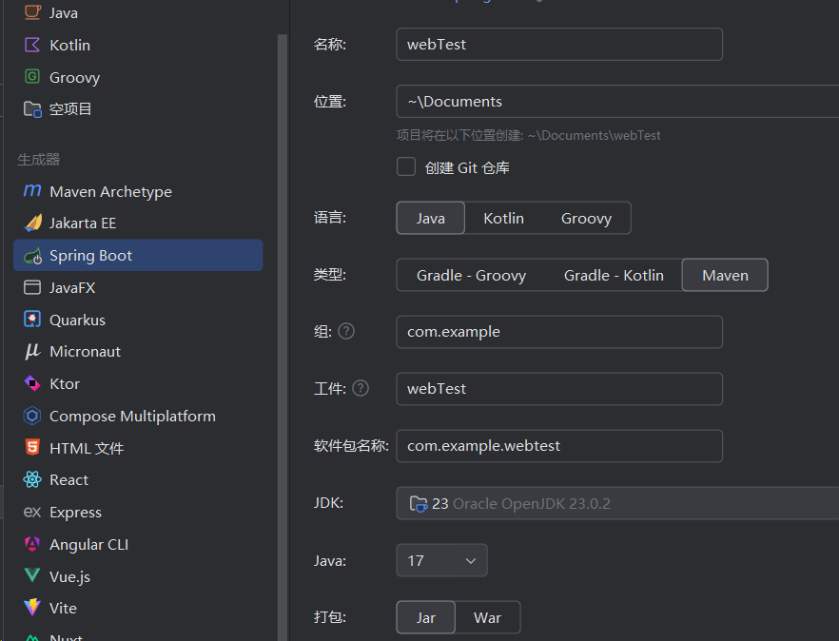Click the Vite lightning icon
The width and height of the screenshot is (839, 641).
click(x=32, y=608)
